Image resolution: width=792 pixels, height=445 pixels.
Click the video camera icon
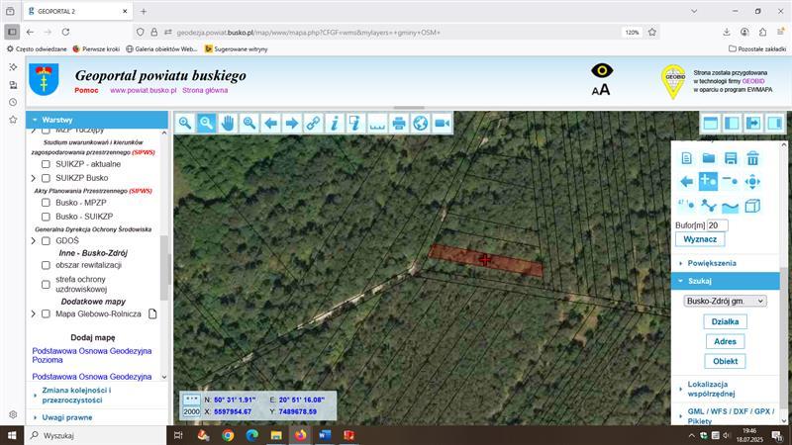(442, 123)
